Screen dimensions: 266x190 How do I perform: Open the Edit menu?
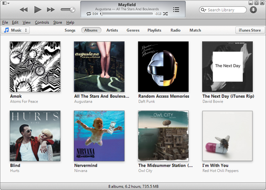click(x=15, y=22)
